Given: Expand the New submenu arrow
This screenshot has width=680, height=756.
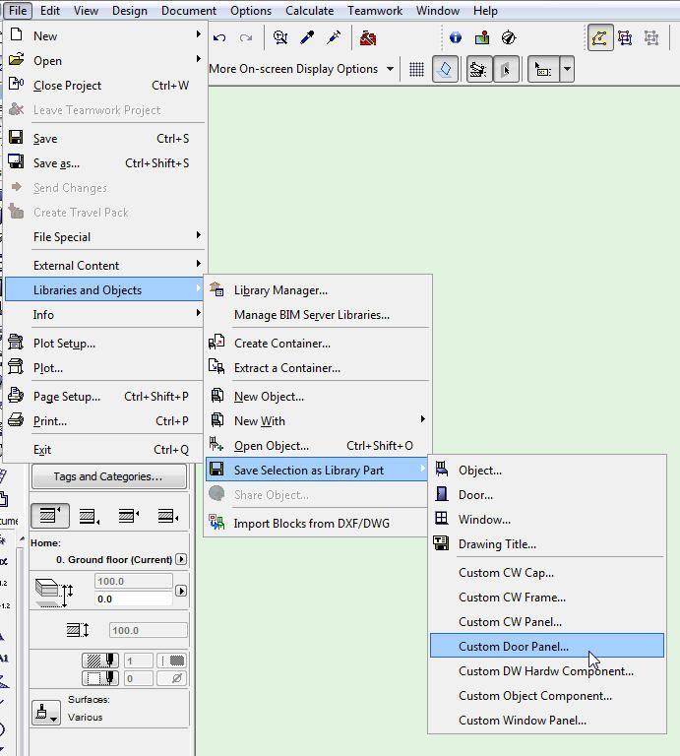Looking at the screenshot, I should point(198,34).
